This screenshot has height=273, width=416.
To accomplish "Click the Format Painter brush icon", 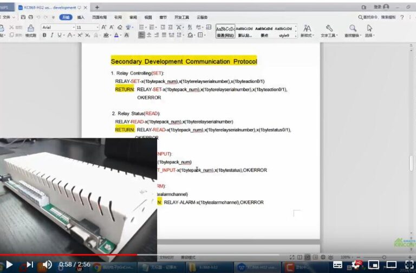I will pos(31,29).
